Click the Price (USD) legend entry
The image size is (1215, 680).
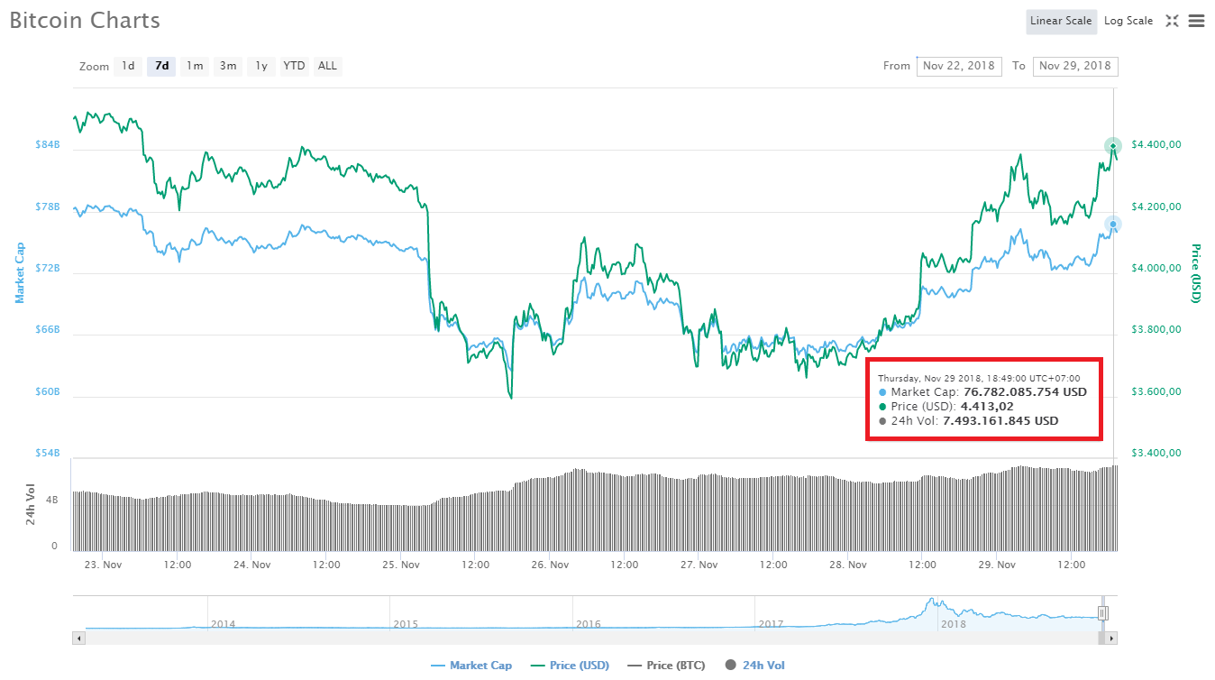click(x=570, y=665)
